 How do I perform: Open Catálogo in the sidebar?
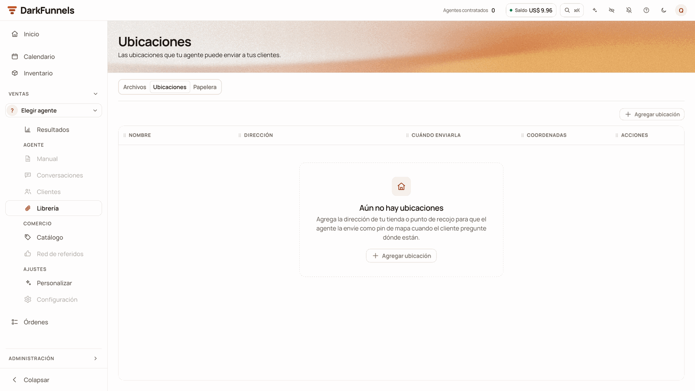[x=53, y=237]
